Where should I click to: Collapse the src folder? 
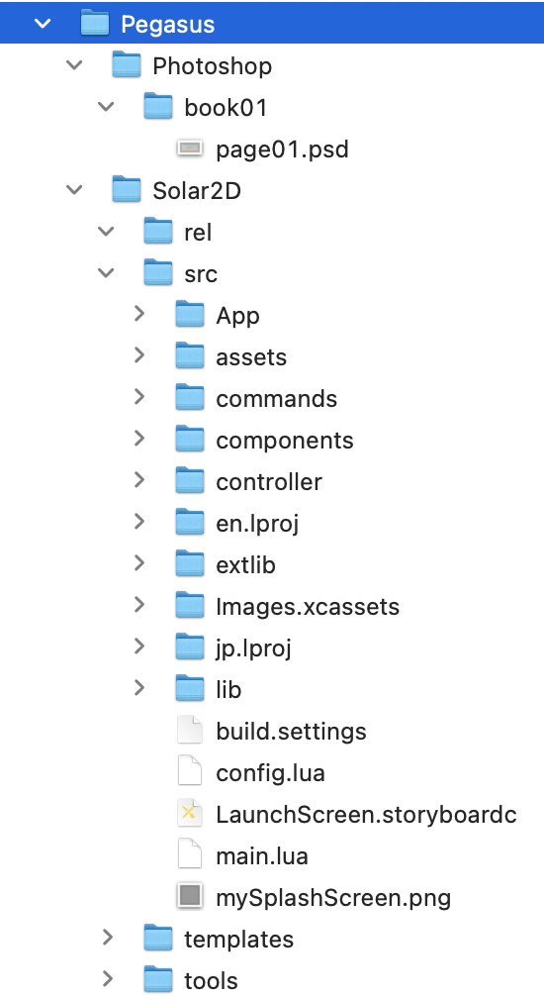click(x=106, y=273)
